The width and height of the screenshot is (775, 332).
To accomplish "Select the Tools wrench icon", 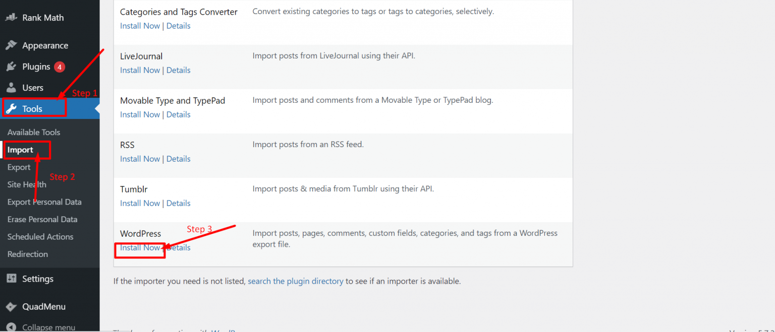I will pyautogui.click(x=11, y=108).
